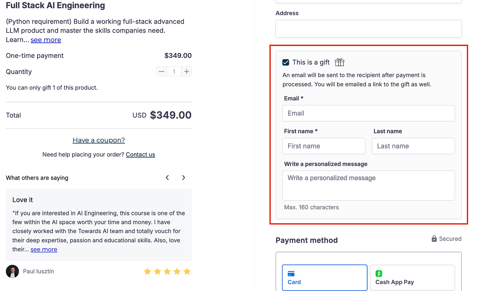The width and height of the screenshot is (479, 291).
Task: Click the gift recipient Email field
Action: [x=368, y=113]
